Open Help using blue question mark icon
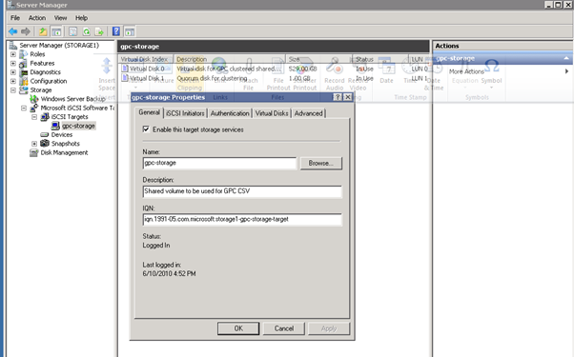This screenshot has height=357, width=574. coord(116,31)
